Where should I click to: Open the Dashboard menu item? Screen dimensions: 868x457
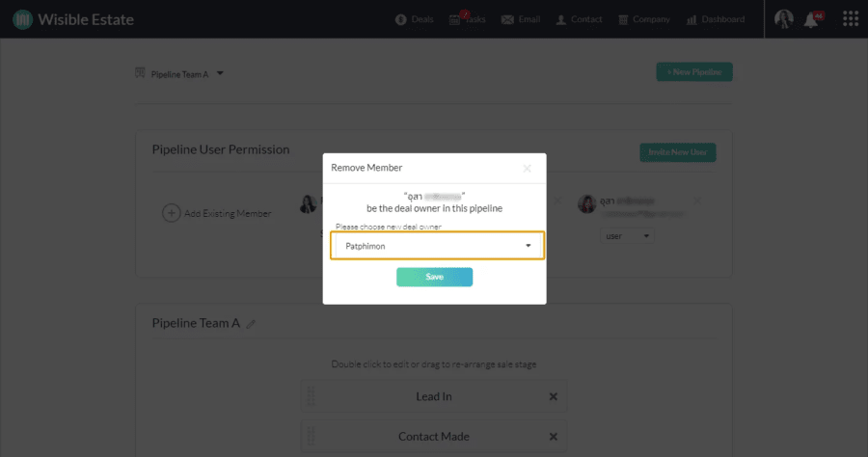coord(715,20)
